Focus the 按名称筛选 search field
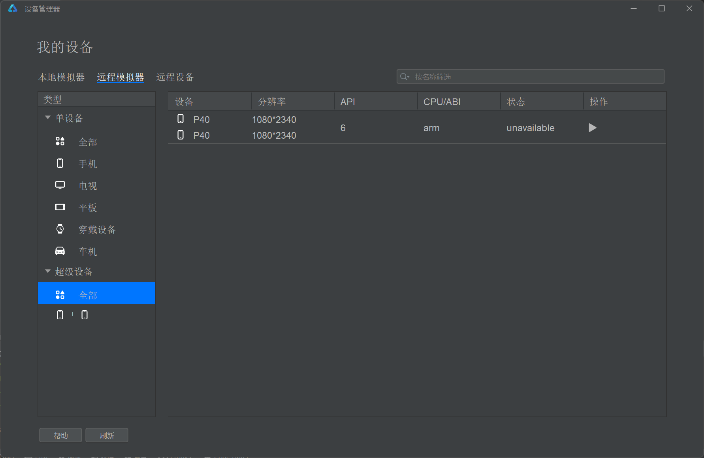704x458 pixels. click(x=533, y=77)
